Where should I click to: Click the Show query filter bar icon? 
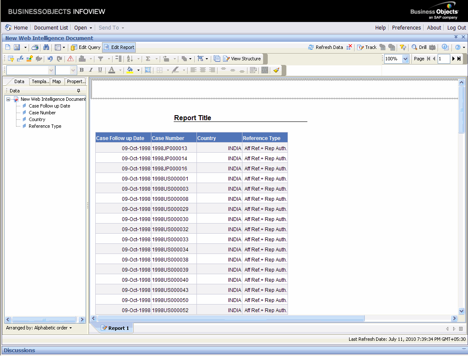coord(403,47)
